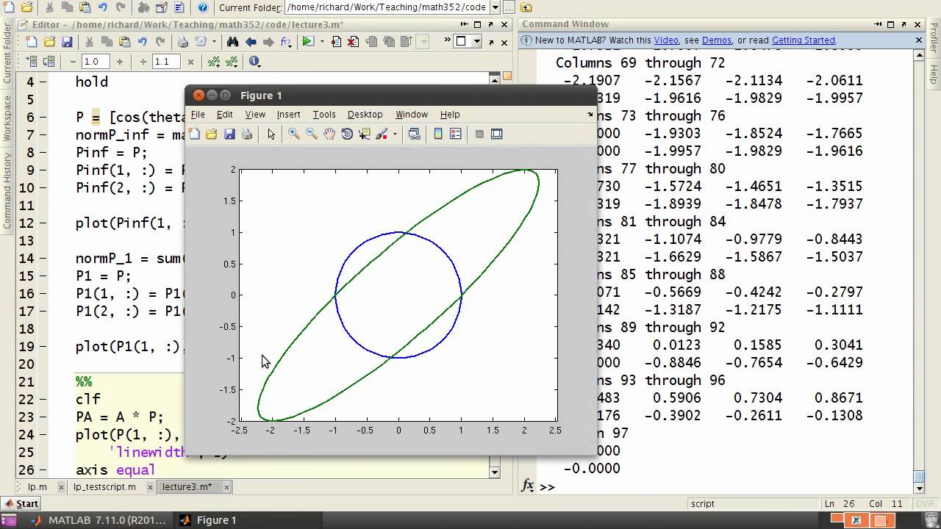Open Desktop menu in Figure 1

(x=365, y=115)
